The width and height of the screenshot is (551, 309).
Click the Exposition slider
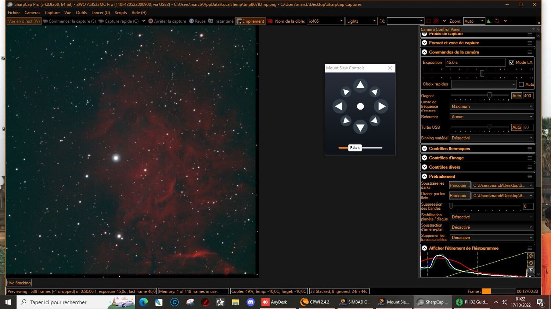[478, 74]
